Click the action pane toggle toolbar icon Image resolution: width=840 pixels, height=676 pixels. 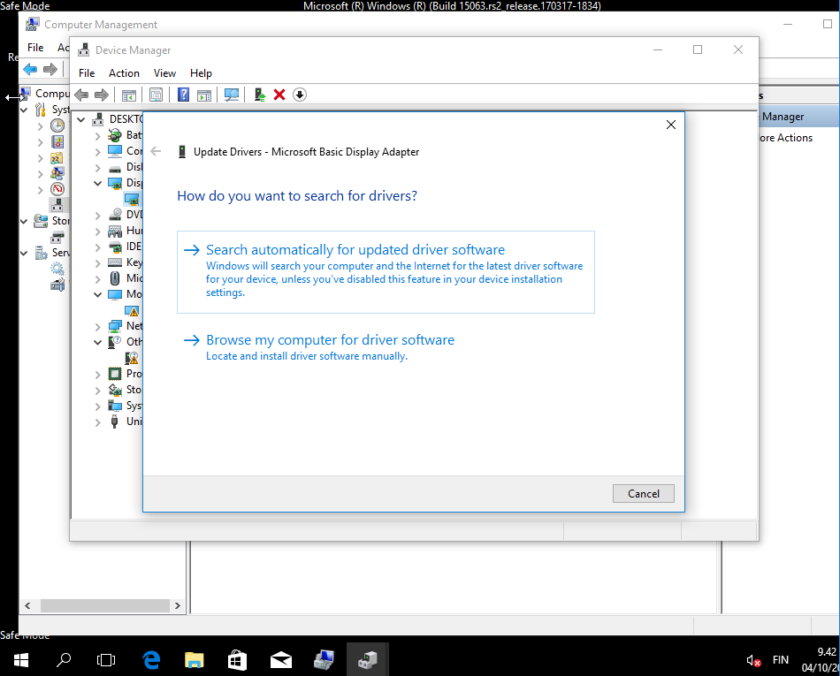(204, 95)
